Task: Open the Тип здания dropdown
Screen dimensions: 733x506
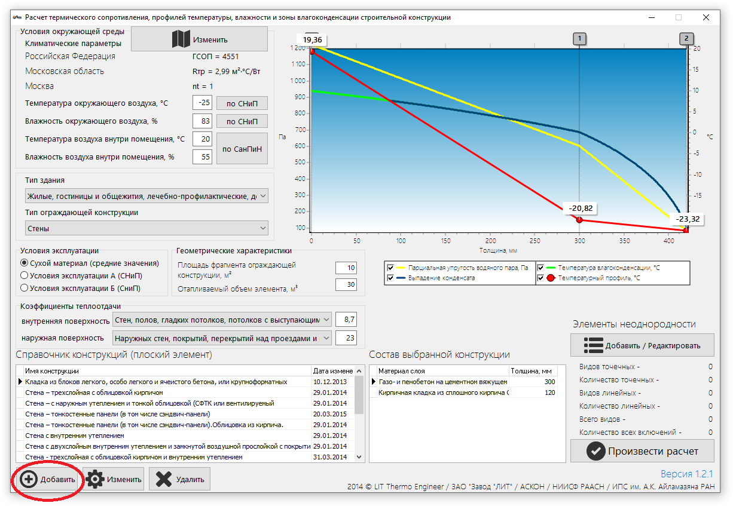Action: coord(147,196)
